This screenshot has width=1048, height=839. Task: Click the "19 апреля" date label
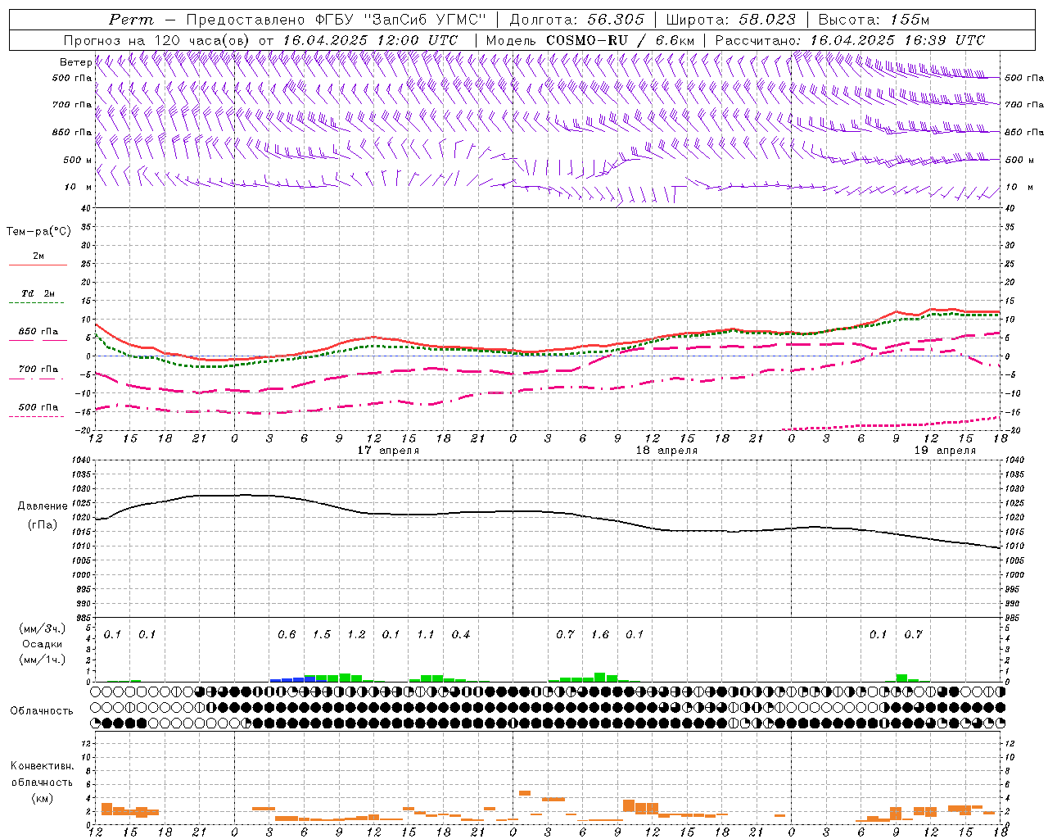point(945,451)
